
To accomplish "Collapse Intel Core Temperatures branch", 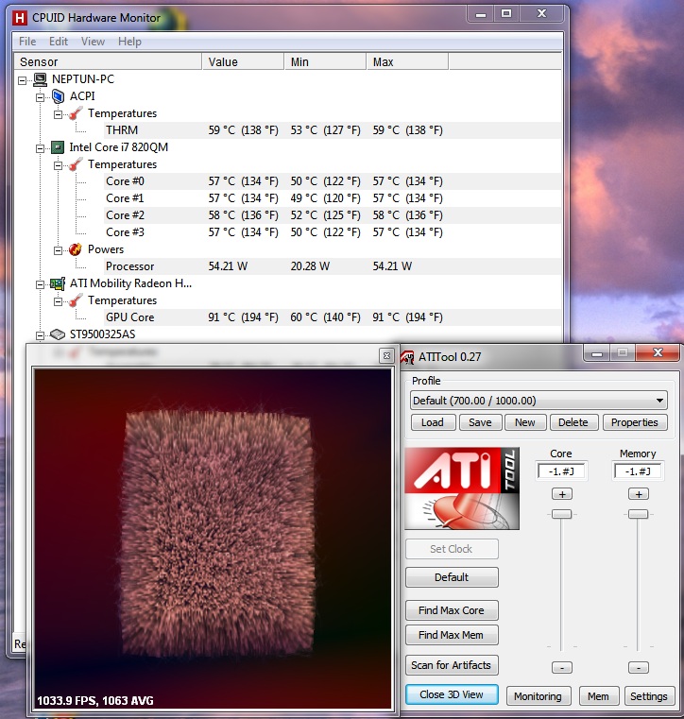I will [58, 165].
